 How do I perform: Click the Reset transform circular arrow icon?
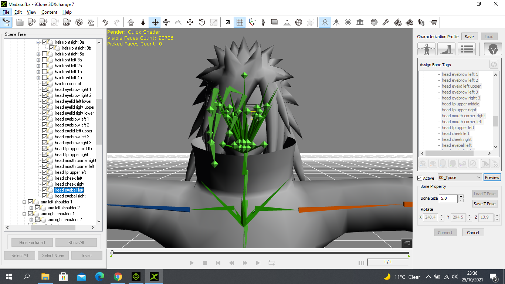(202, 23)
